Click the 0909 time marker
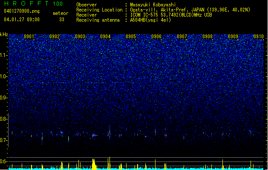 [x=233, y=37]
